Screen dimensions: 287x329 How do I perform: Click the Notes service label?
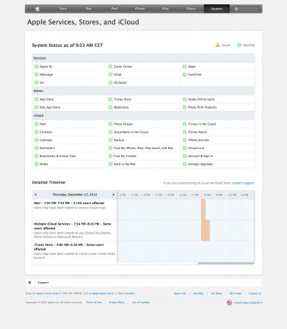click(x=44, y=164)
